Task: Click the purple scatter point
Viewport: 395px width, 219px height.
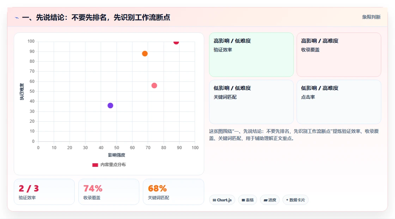Action: pos(110,105)
